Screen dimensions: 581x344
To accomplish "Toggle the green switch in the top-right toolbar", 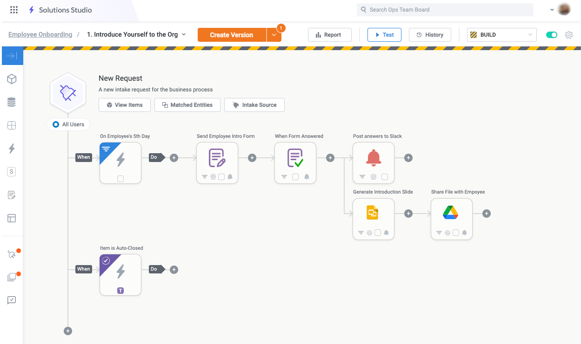I will [551, 34].
